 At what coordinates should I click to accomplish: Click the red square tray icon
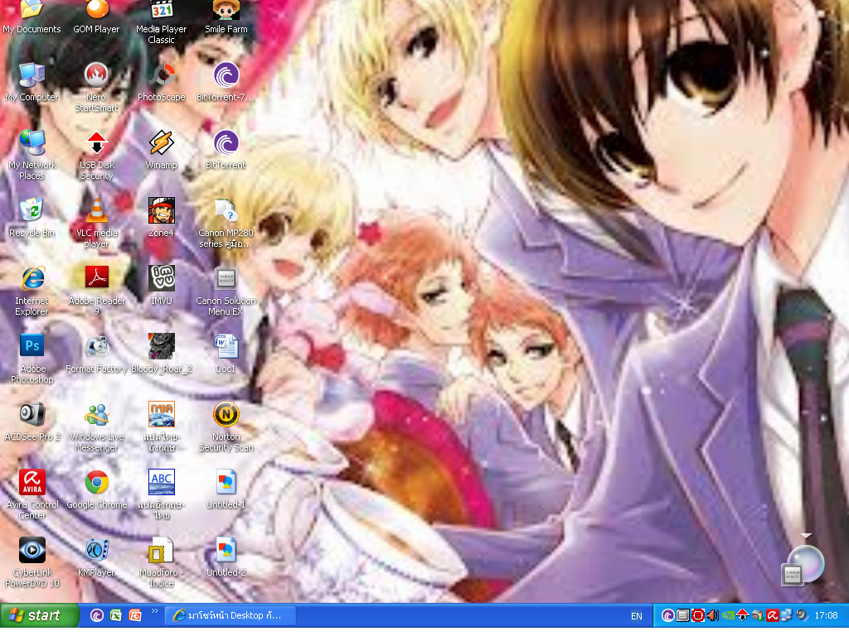(x=698, y=615)
